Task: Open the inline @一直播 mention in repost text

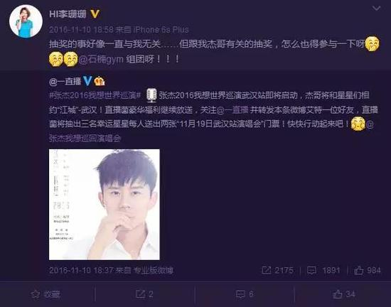Action: (x=232, y=110)
